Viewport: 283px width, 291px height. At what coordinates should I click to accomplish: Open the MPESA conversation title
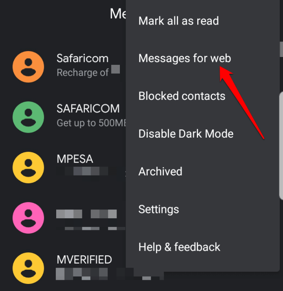[x=75, y=159]
